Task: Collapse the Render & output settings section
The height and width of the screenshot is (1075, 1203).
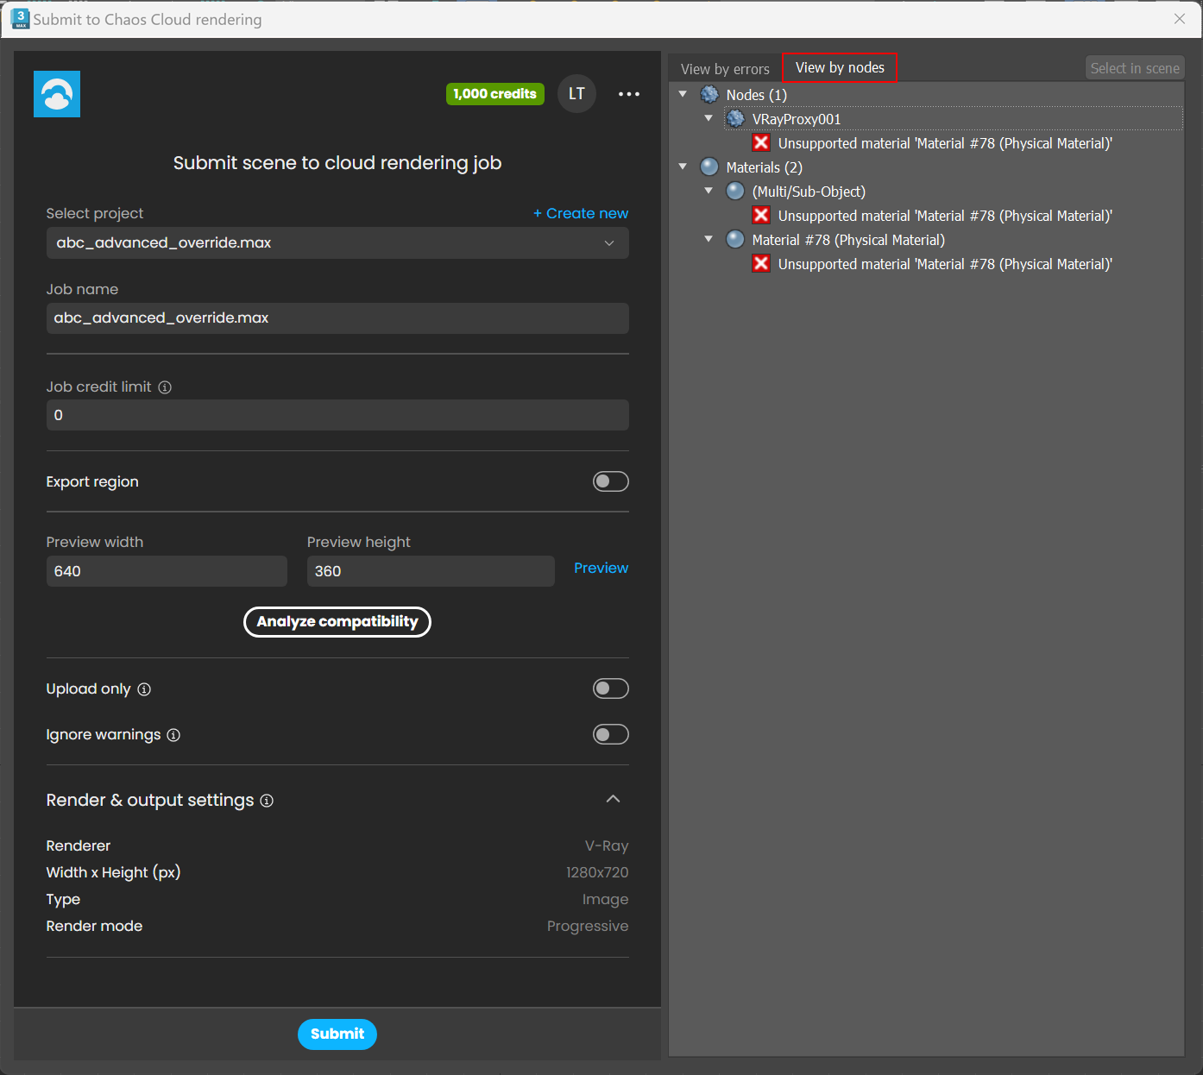Action: 613,800
